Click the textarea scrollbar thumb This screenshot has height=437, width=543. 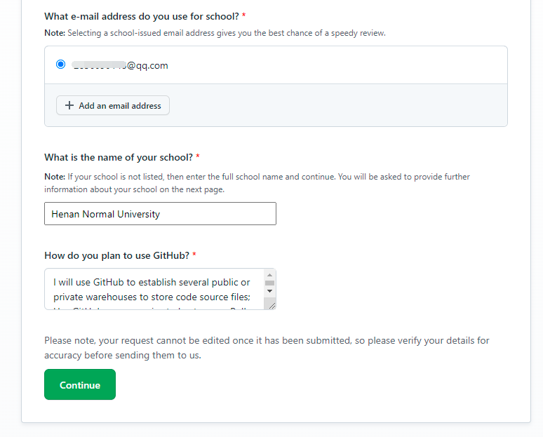tap(269, 283)
